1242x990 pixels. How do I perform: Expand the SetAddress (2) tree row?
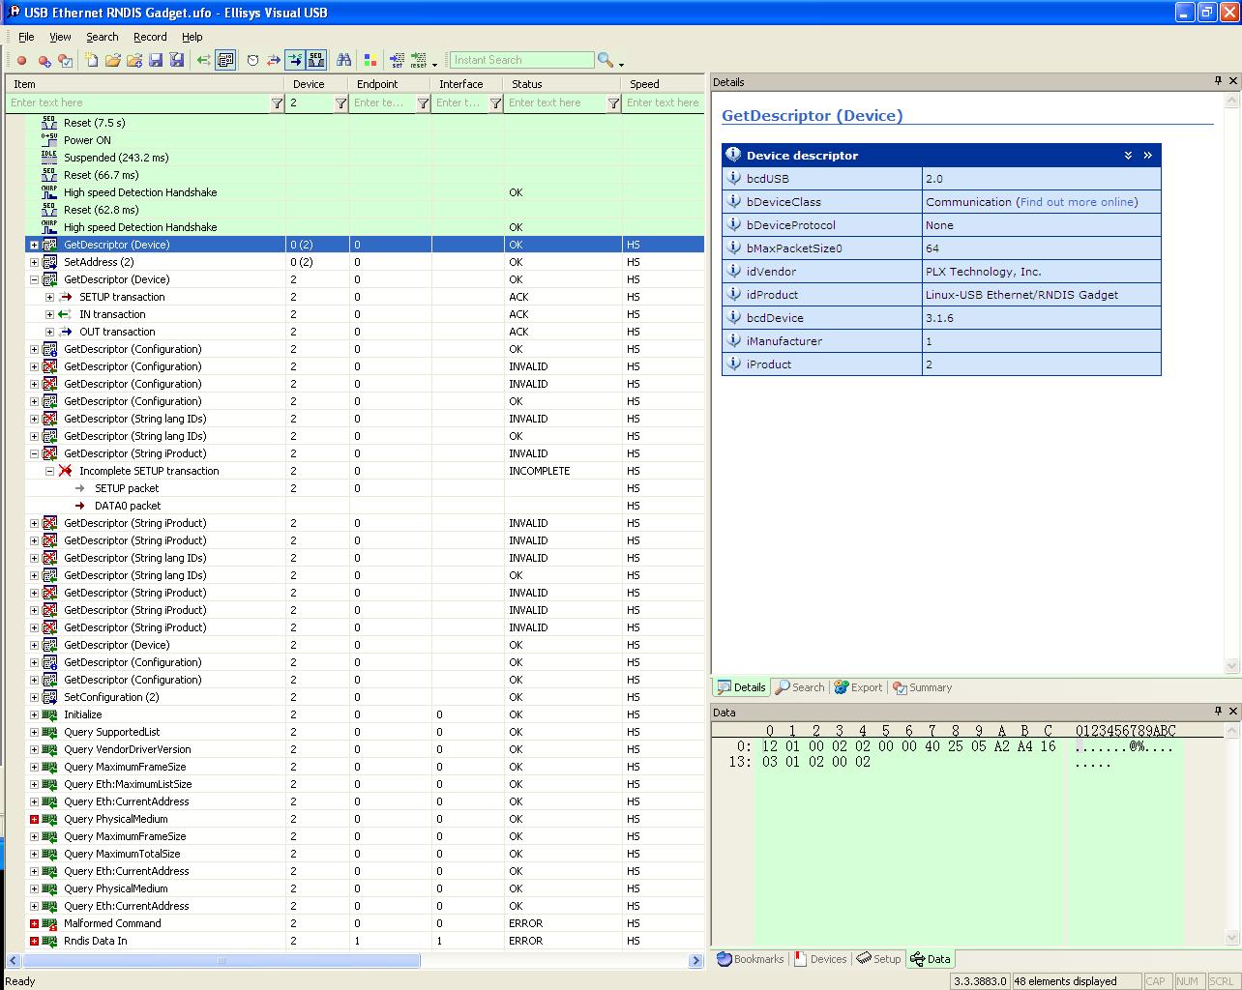click(34, 262)
